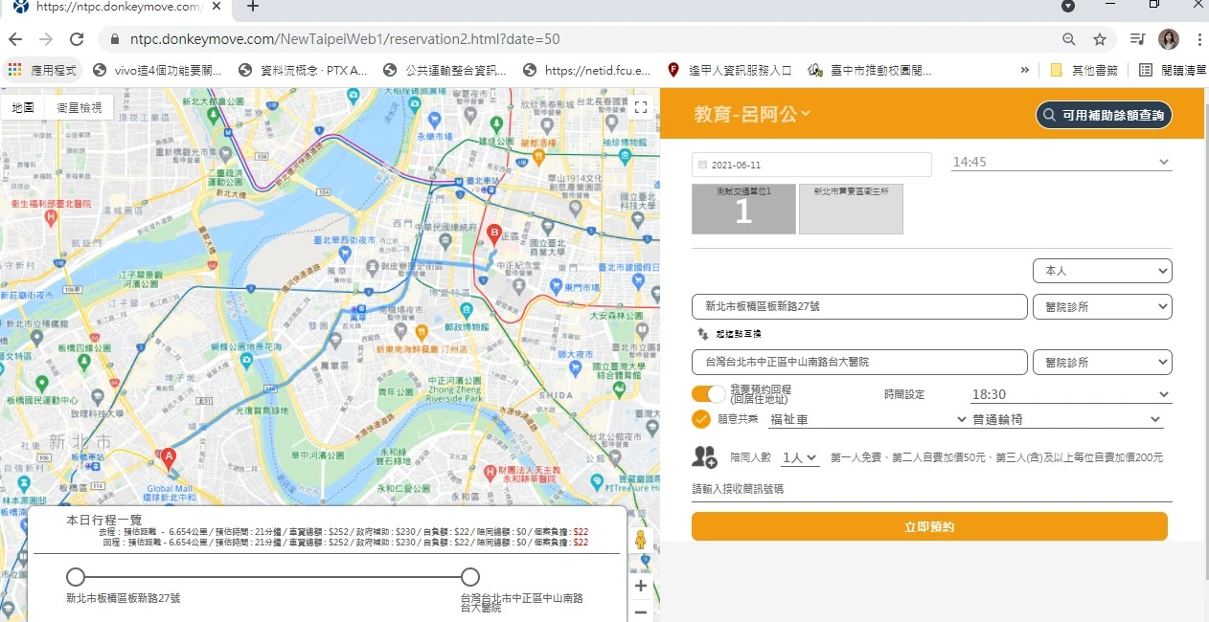The image size is (1209, 622).
Task: Bookmark this page with the star icon
Action: point(1100,39)
